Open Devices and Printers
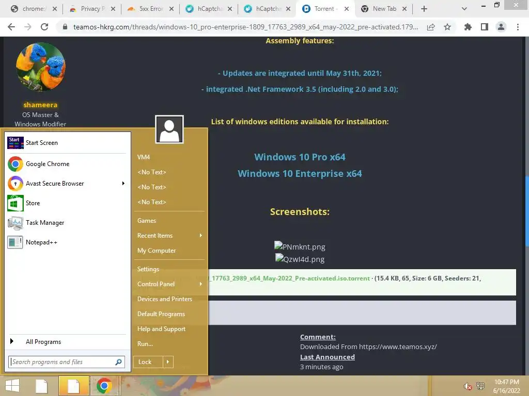 [165, 299]
